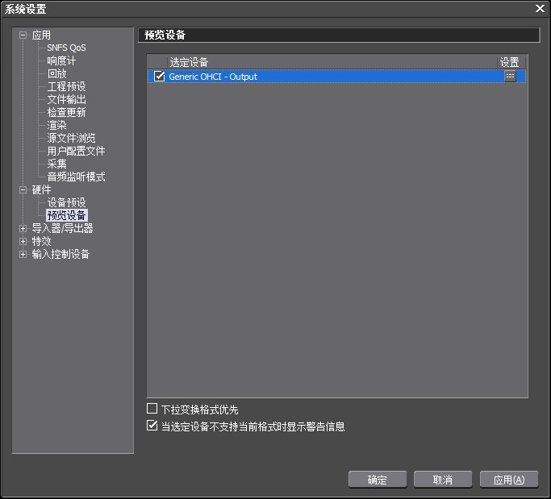Select 设备预设 under hardware

point(66,202)
